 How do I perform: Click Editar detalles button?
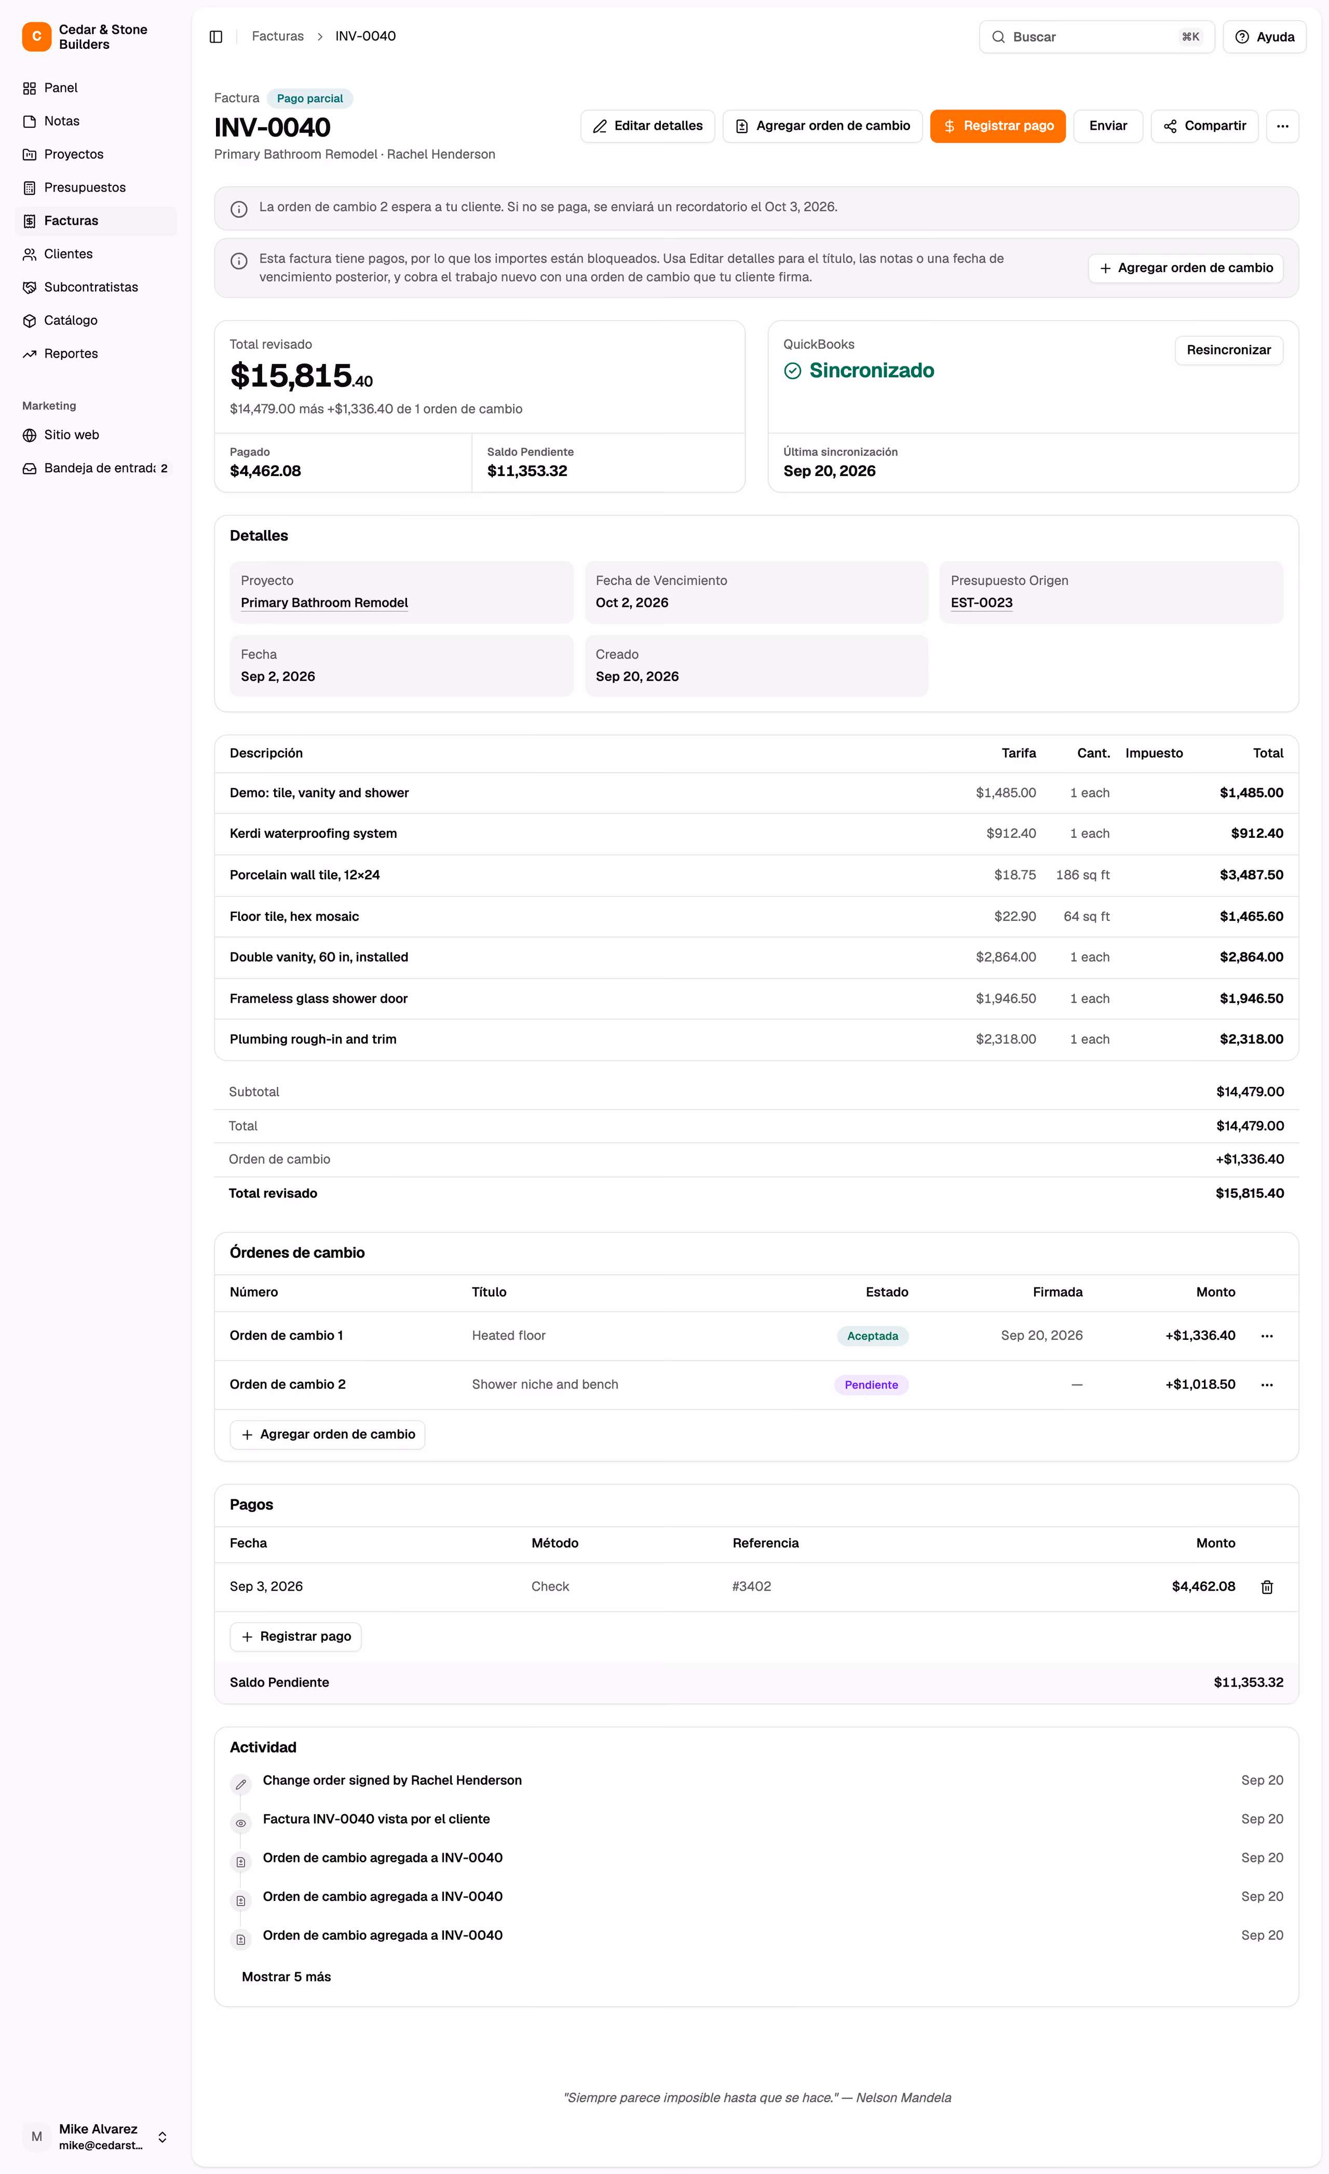[x=648, y=126]
